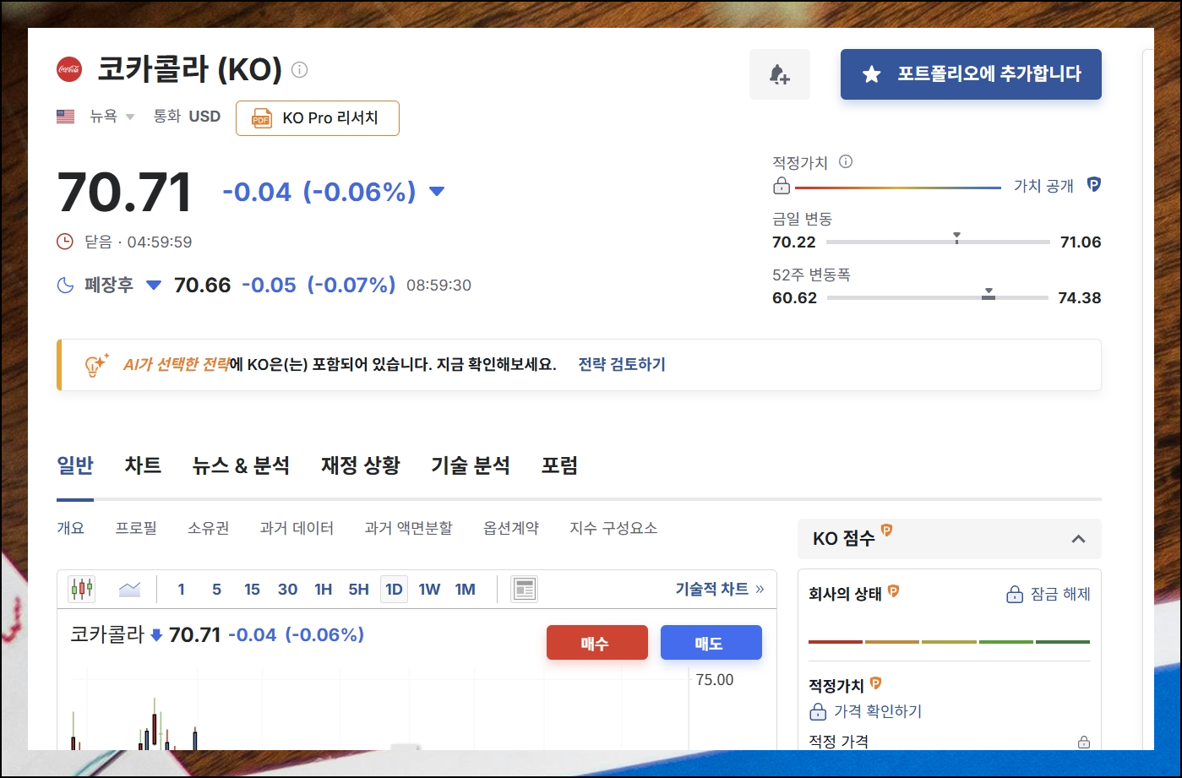This screenshot has height=778, width=1182.
Task: Select the 30 minute interval
Action: click(288, 590)
